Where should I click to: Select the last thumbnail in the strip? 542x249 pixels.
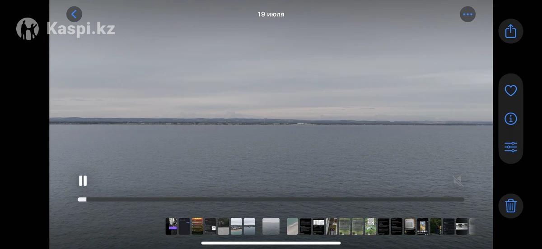click(472, 226)
